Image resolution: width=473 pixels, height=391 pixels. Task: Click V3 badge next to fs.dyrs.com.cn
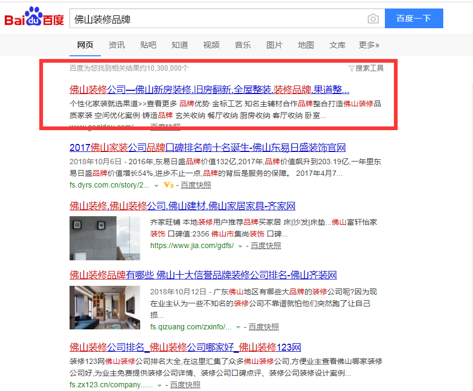pyautogui.click(x=169, y=185)
